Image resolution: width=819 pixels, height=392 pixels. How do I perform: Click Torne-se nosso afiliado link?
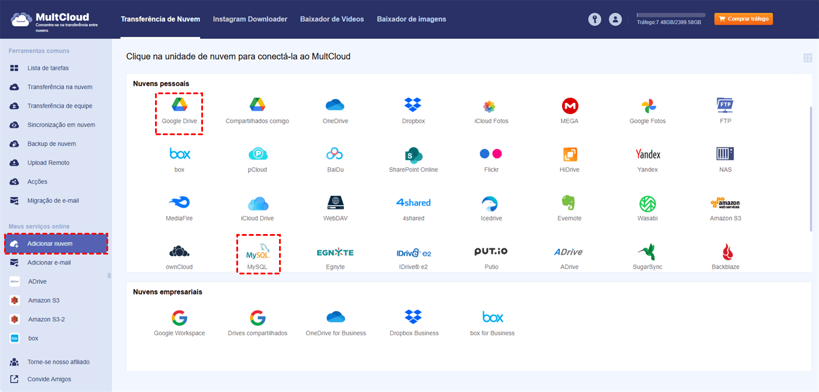click(58, 362)
